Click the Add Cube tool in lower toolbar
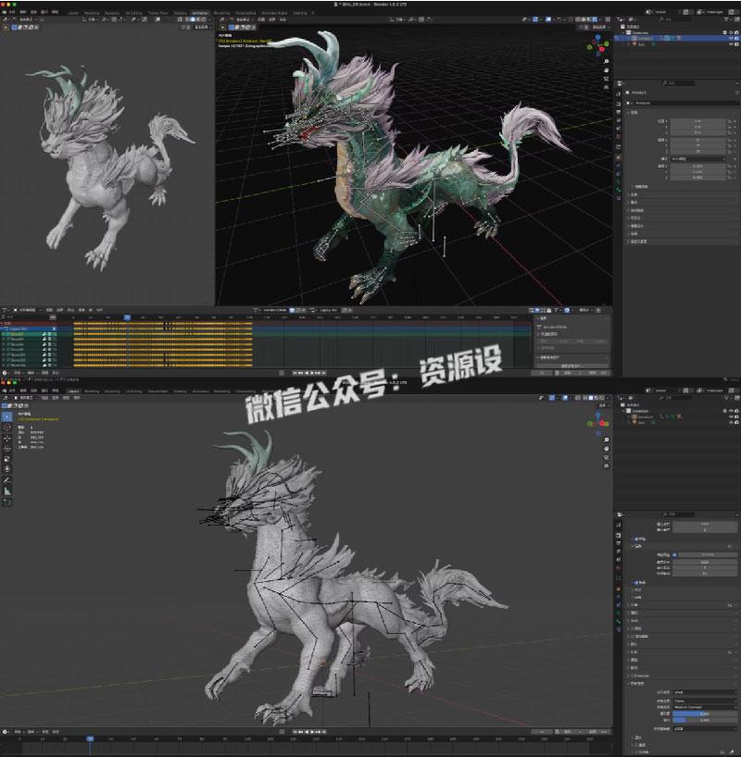The width and height of the screenshot is (741, 757). (6, 503)
